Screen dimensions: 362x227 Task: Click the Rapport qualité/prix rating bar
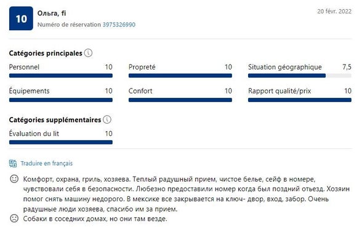tap(300, 100)
